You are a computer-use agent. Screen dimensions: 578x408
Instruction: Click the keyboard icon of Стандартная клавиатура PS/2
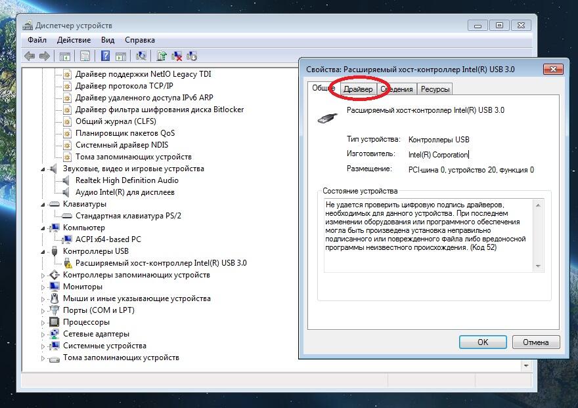pos(67,216)
